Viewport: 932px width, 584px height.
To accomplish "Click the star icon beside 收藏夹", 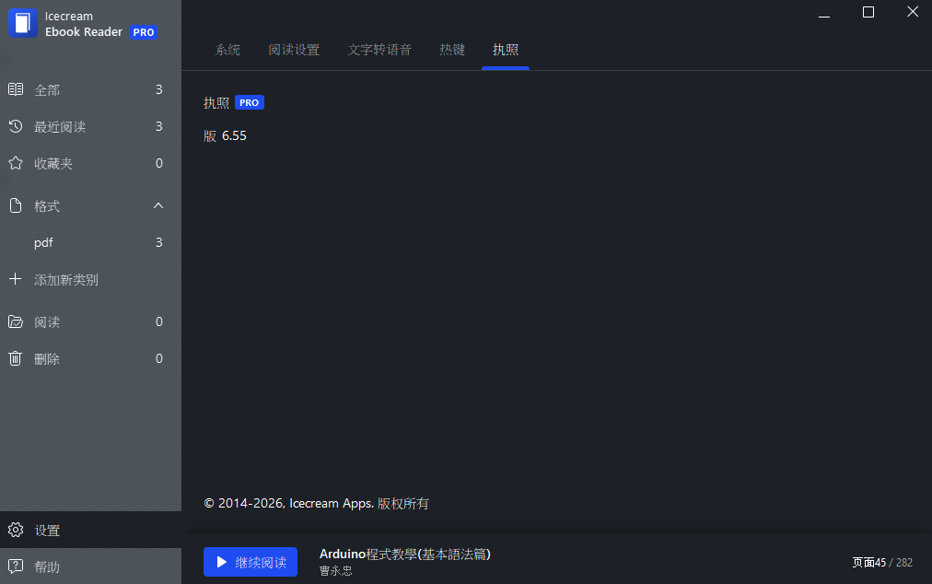I will coord(16,163).
